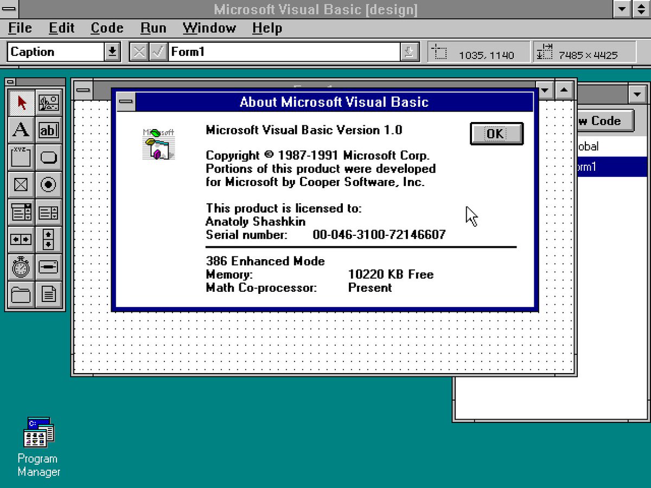The width and height of the screenshot is (651, 488).
Task: Click the form position value 1035, 1140
Action: click(487, 55)
